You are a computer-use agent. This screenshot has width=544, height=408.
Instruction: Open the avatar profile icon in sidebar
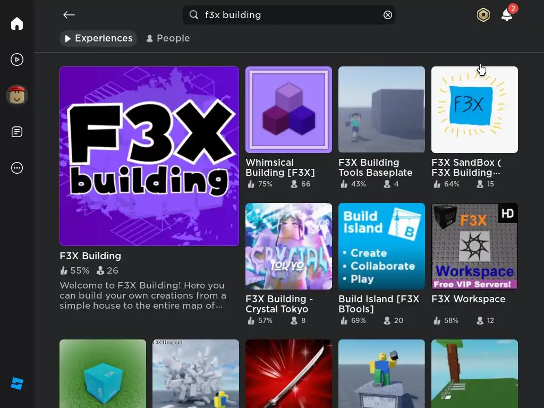pyautogui.click(x=16, y=95)
